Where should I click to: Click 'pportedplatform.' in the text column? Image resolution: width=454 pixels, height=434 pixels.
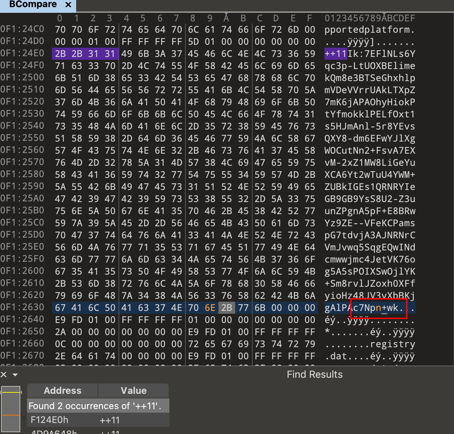pyautogui.click(x=369, y=30)
